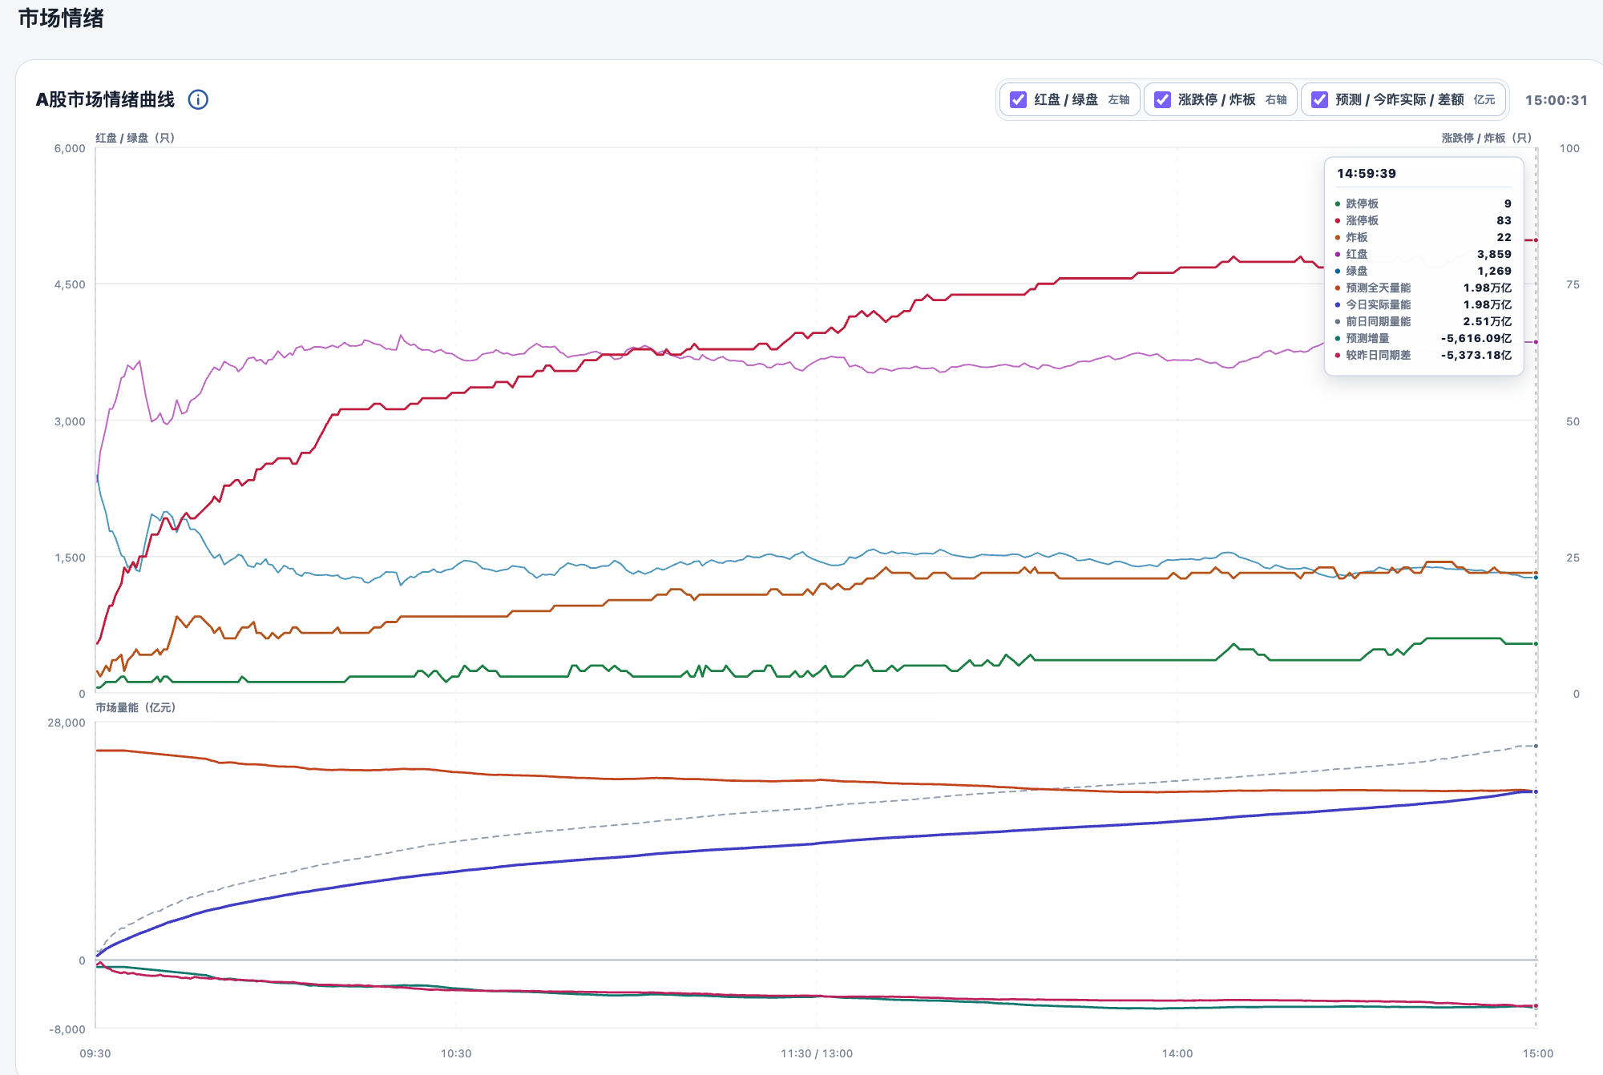
Task: Click the 6,000 left axis label
Action: (70, 148)
